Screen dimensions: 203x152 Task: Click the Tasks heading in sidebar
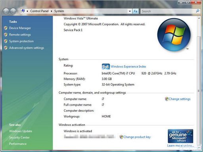click(x=13, y=22)
